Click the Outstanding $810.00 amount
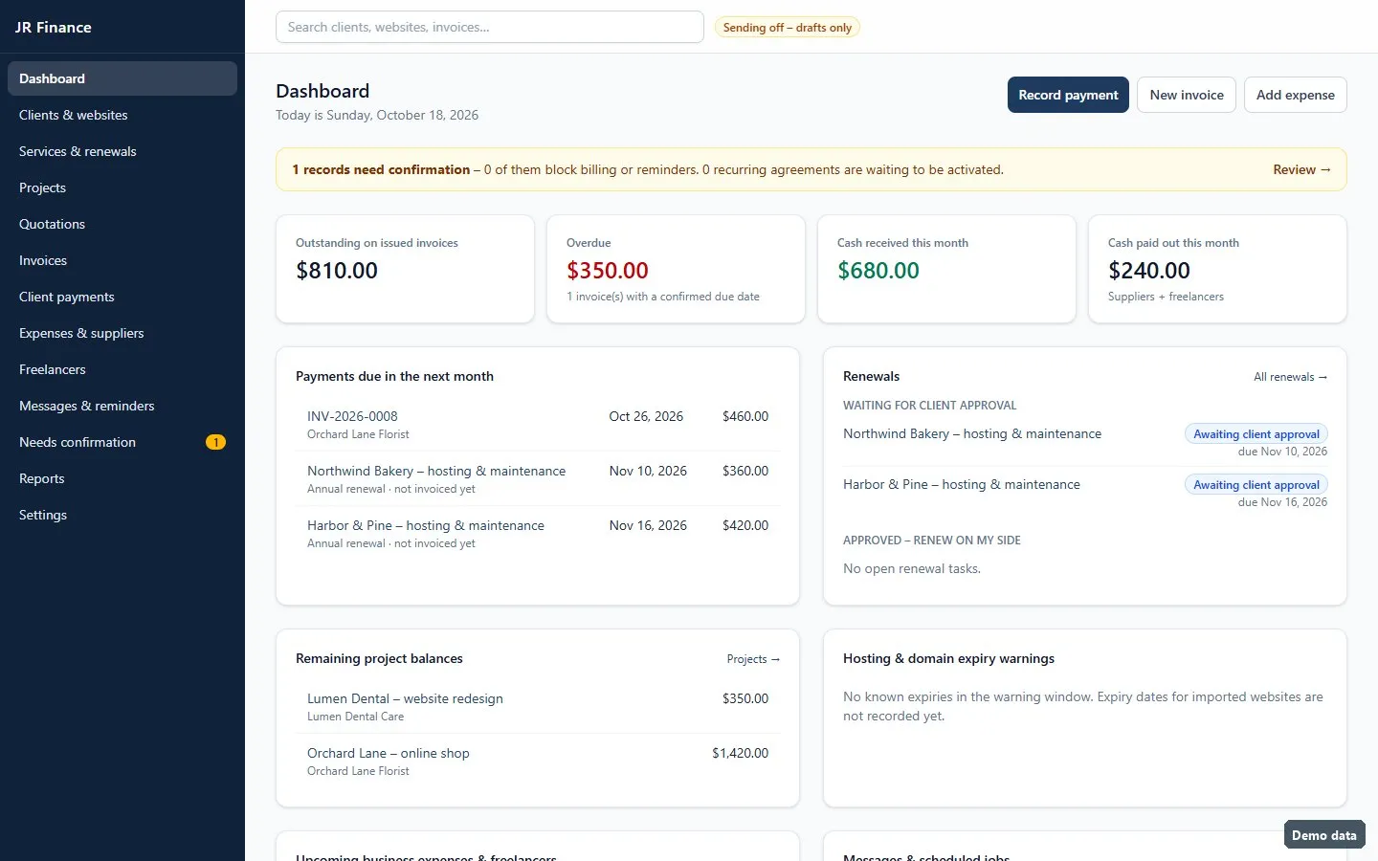Image resolution: width=1378 pixels, height=861 pixels. coord(337,271)
